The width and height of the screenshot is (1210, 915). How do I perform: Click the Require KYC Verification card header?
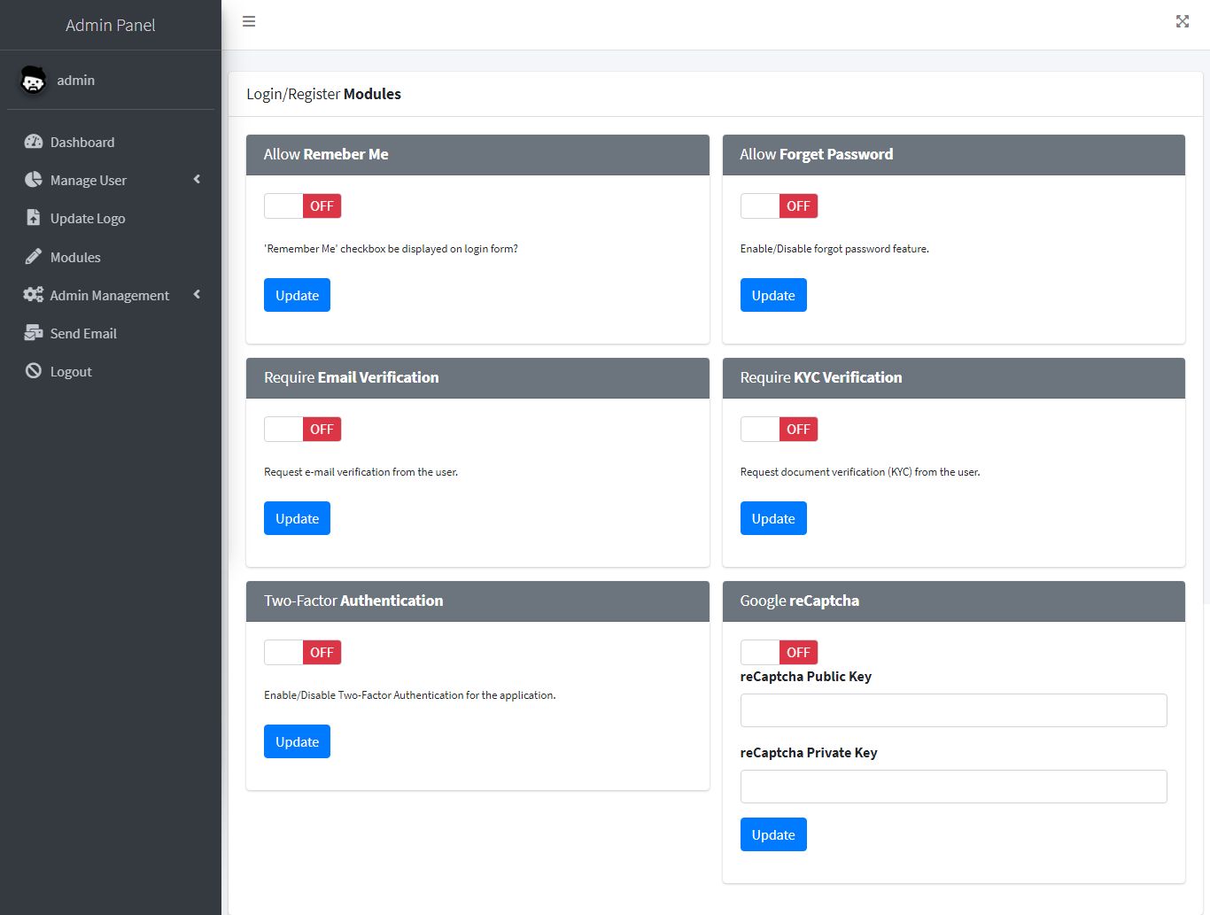coord(954,377)
